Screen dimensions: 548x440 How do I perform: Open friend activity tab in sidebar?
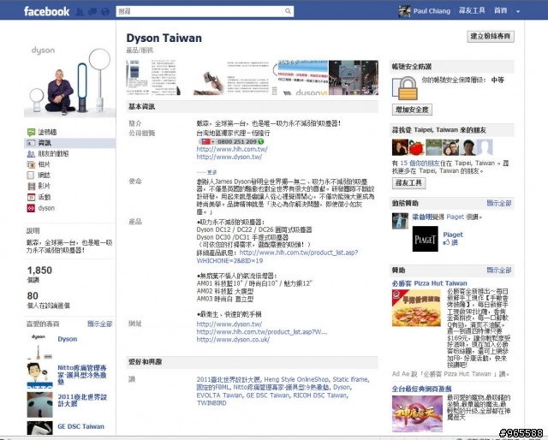pos(70,154)
